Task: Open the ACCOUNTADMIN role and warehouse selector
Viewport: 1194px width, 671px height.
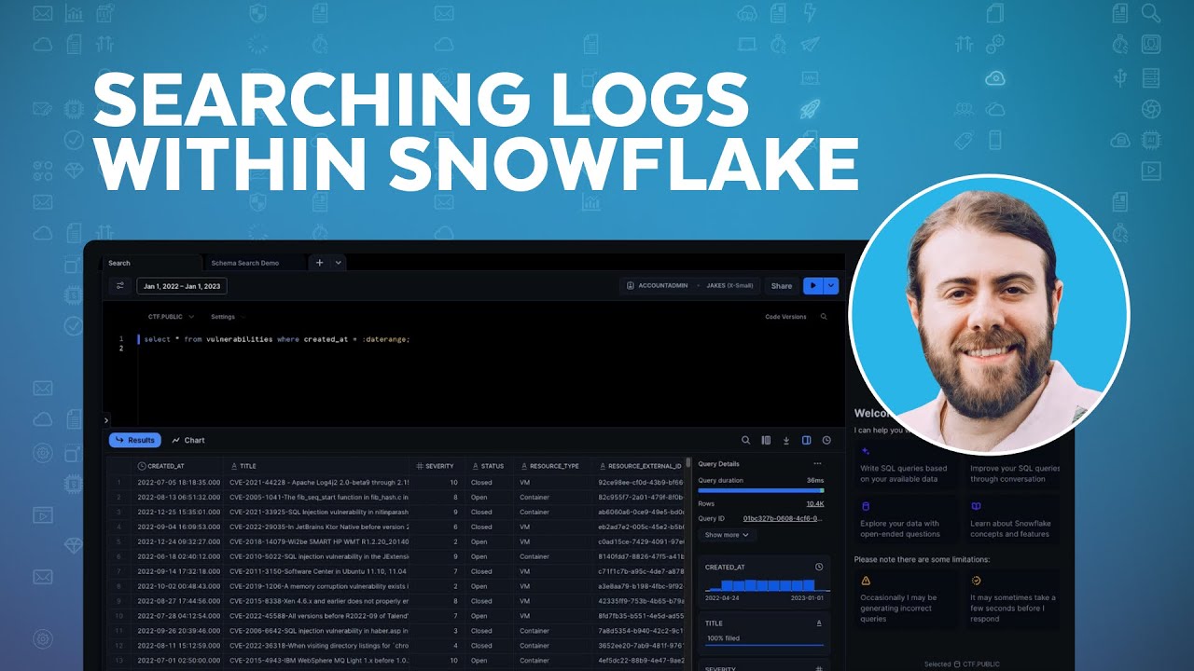Action: [690, 286]
